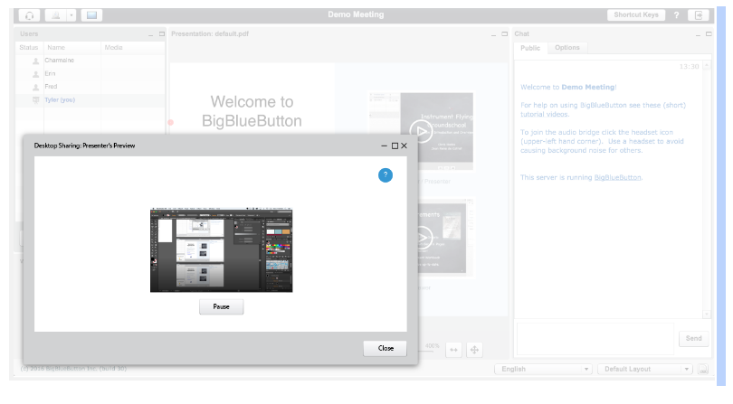Minimize the Desktop Sharing preview window

tap(384, 146)
